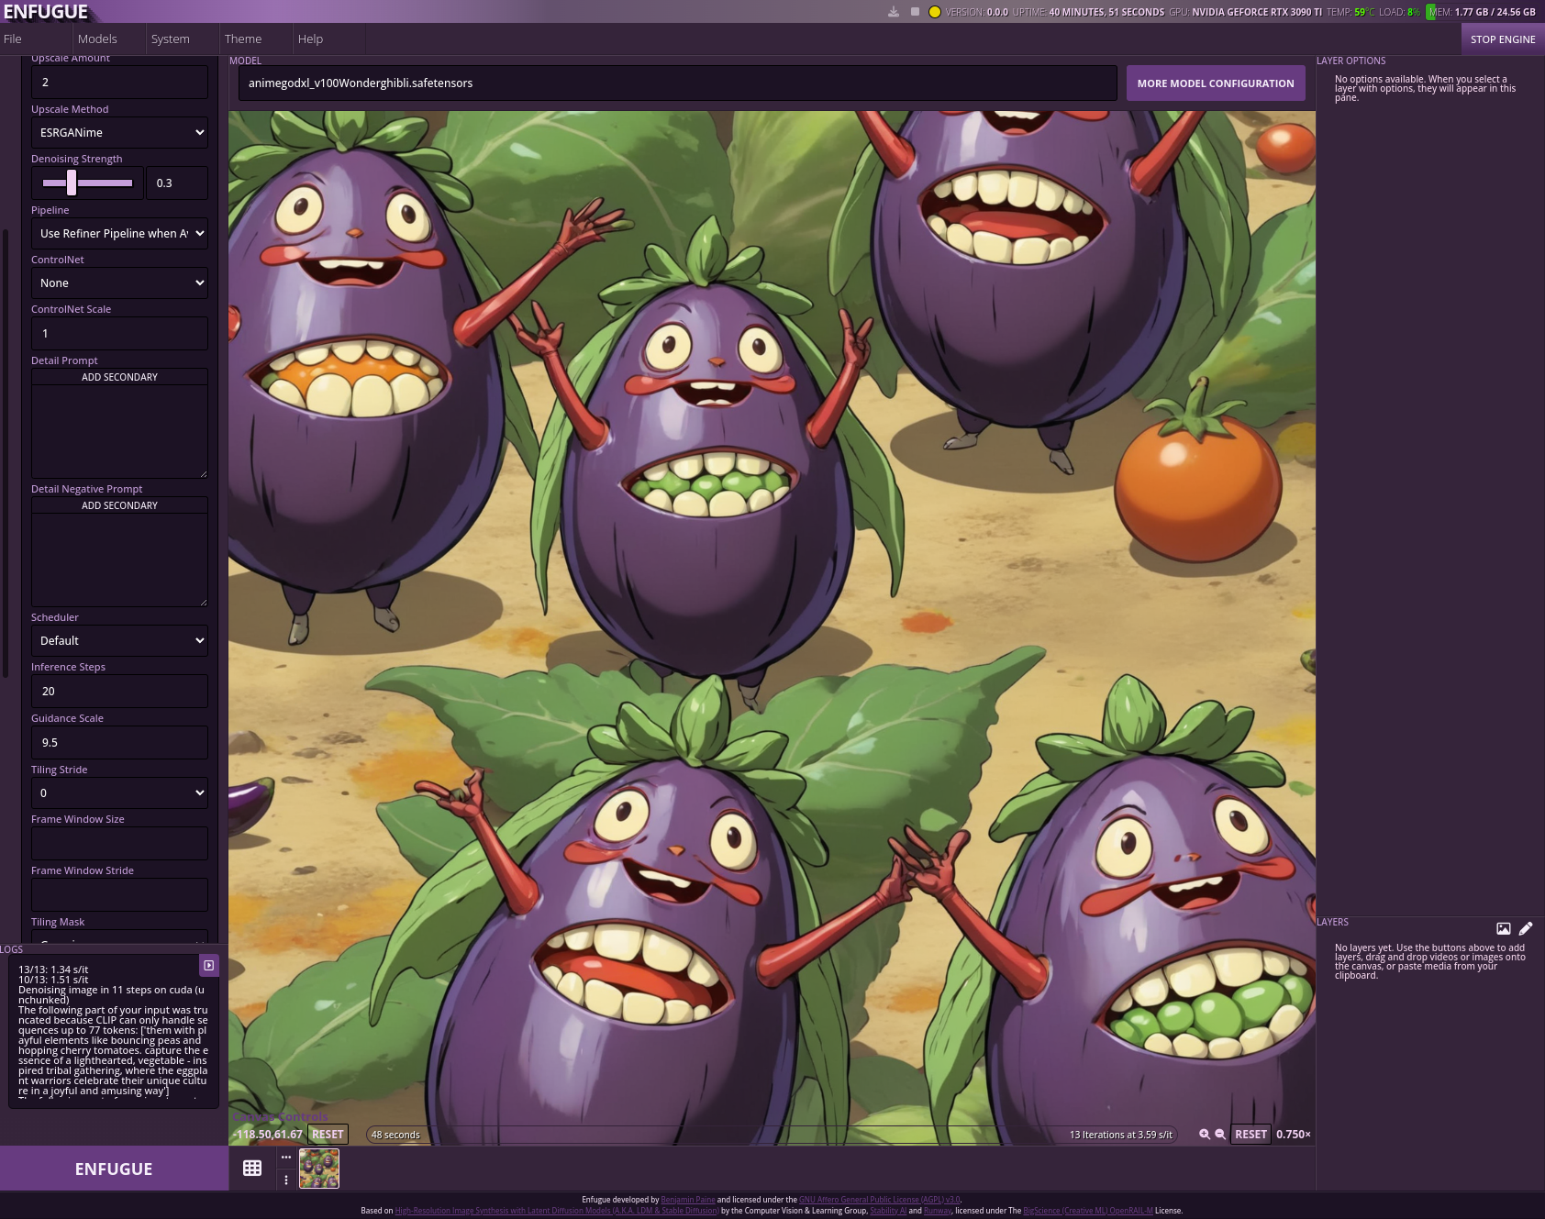The height and width of the screenshot is (1219, 1545).
Task: Click the '13 Iterations at 3.59 s/it' label
Action: [1120, 1135]
